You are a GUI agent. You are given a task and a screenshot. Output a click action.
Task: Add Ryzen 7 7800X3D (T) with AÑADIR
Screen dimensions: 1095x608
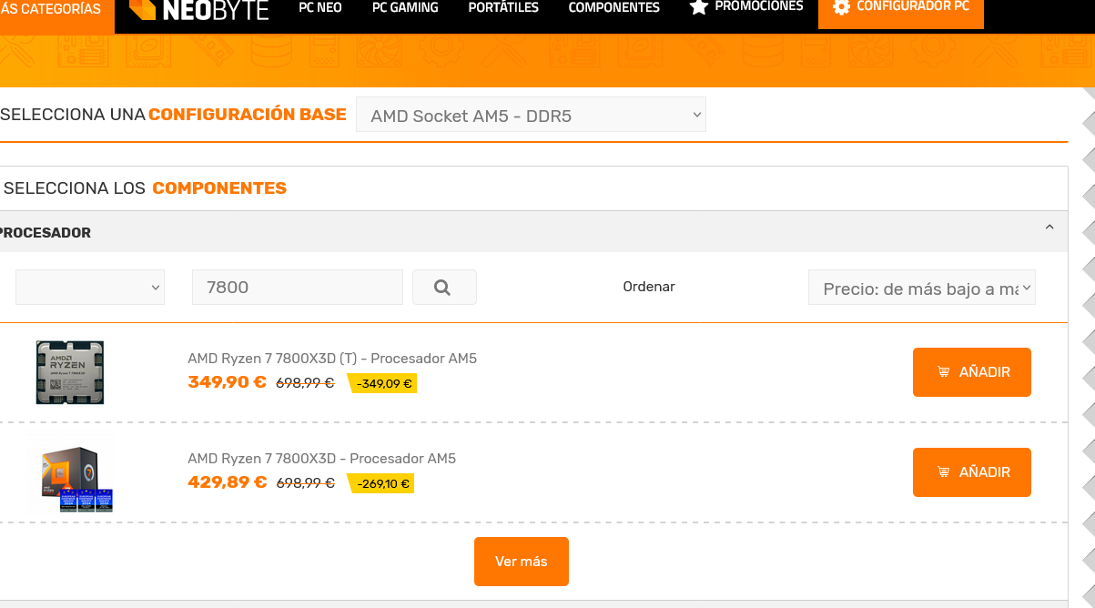click(x=972, y=372)
